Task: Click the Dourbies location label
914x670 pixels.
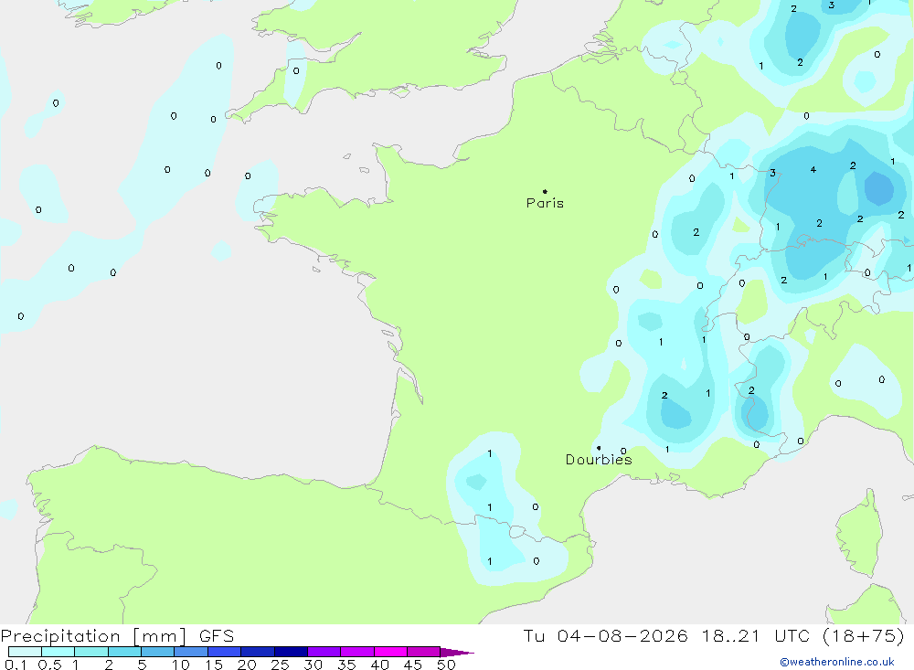Action: coord(599,460)
